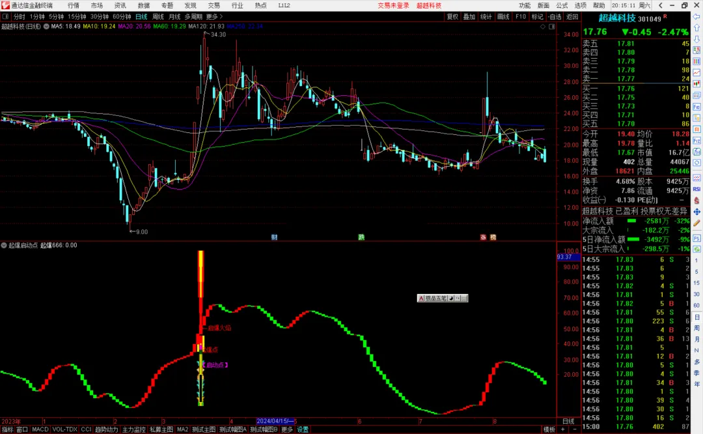Click 叠加 overlay button
Viewport: 703px width, 434px height.
469,16
